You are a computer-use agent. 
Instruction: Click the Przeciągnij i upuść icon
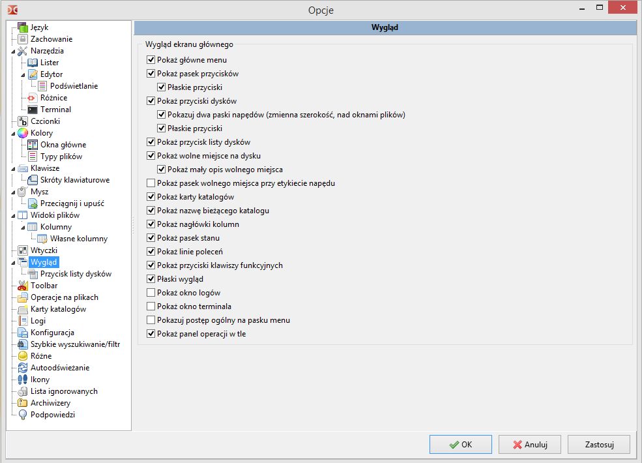(x=33, y=203)
